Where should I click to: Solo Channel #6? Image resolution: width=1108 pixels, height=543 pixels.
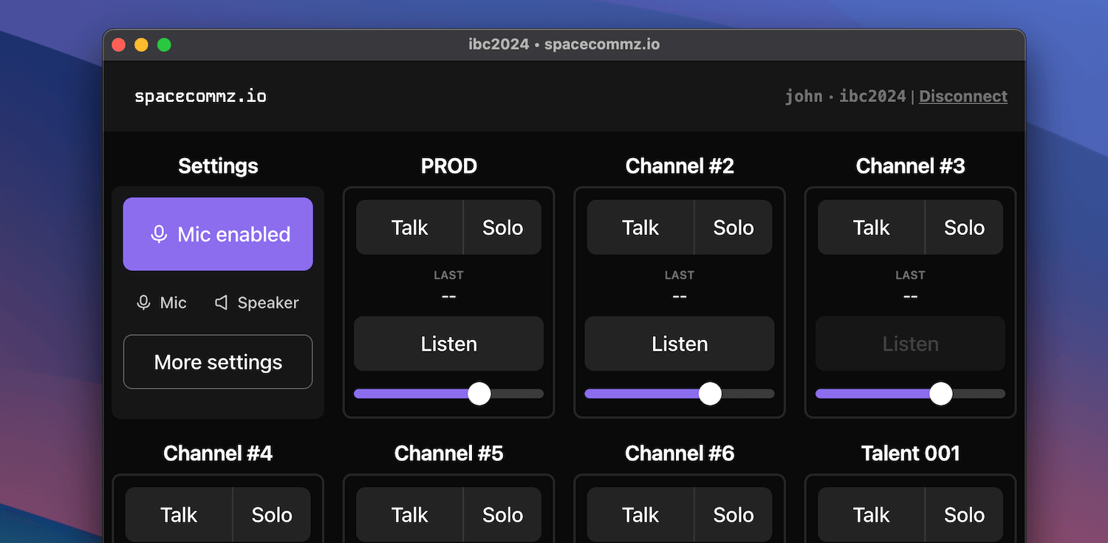click(x=733, y=514)
